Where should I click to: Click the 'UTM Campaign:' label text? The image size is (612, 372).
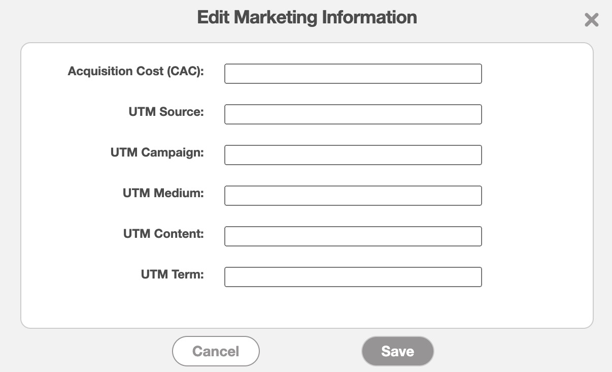157,152
